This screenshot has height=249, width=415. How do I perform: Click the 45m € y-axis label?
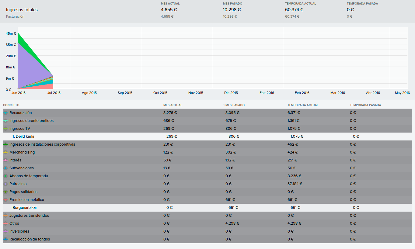coord(11,33)
